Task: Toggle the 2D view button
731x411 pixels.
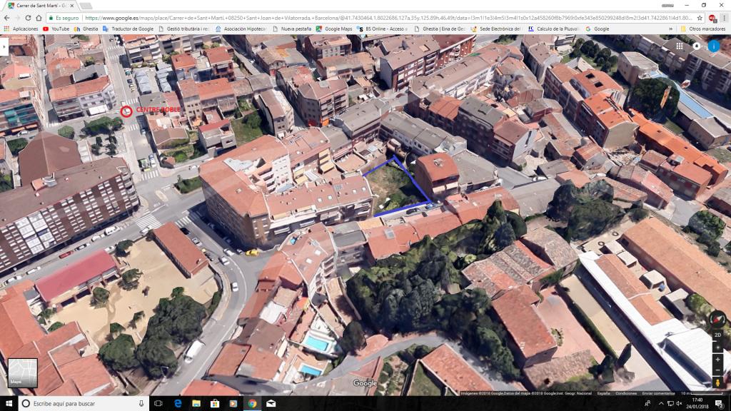Action: (x=717, y=335)
